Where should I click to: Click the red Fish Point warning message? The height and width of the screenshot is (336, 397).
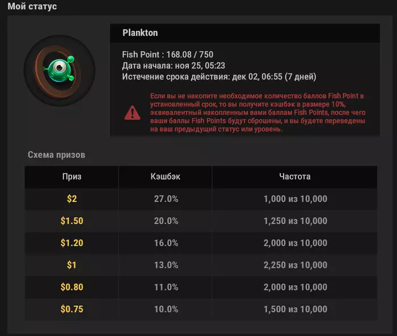tap(257, 113)
